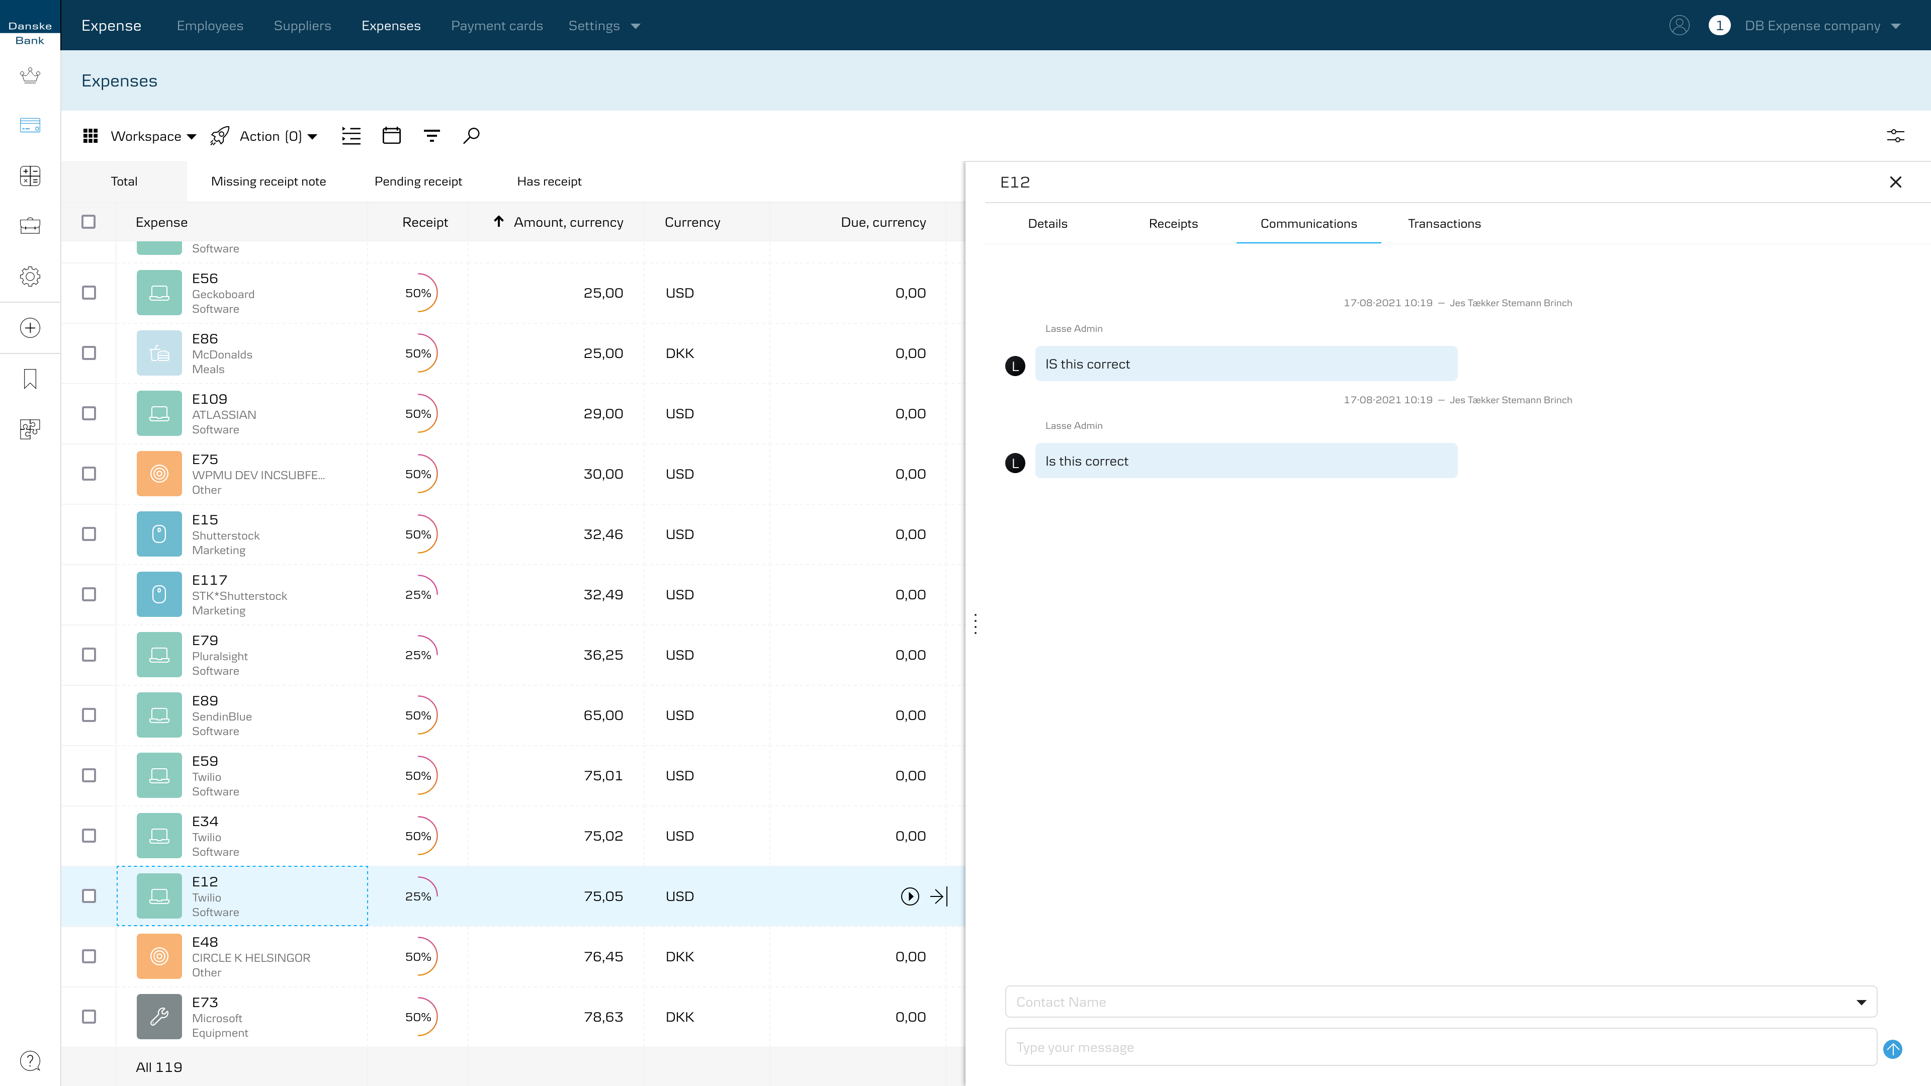Open the Receipts tab in E12 panel
1931x1086 pixels.
[1173, 223]
